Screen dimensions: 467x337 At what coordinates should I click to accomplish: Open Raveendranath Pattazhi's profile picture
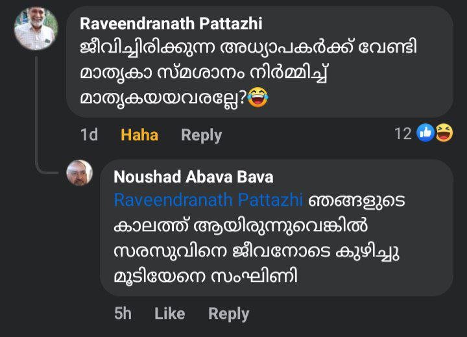36,29
